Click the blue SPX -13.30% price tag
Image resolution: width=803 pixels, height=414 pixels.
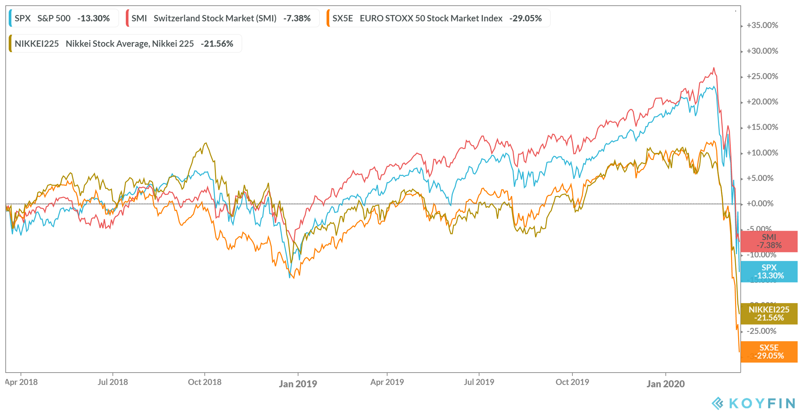point(769,272)
